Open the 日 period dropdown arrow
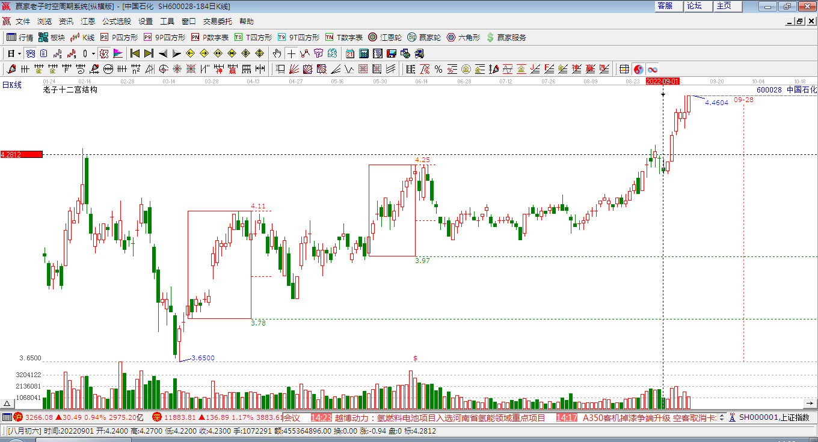 pyautogui.click(x=19, y=53)
